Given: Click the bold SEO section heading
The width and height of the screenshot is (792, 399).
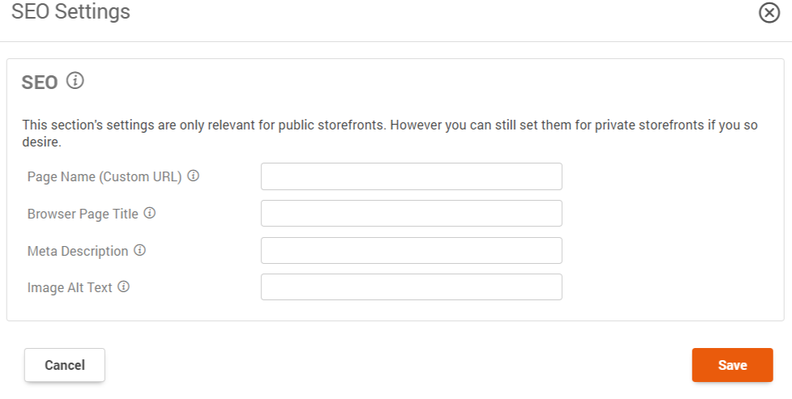Looking at the screenshot, I should tap(40, 83).
